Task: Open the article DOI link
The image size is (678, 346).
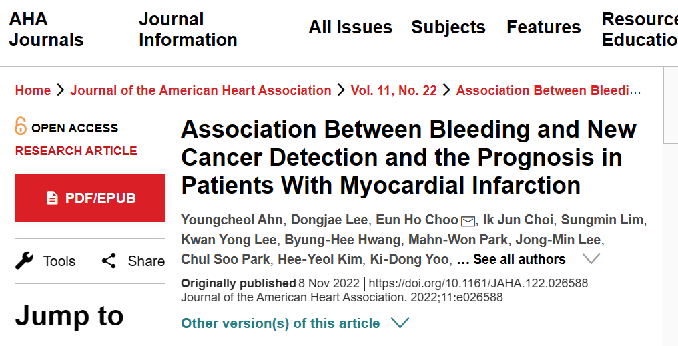Action: (478, 283)
